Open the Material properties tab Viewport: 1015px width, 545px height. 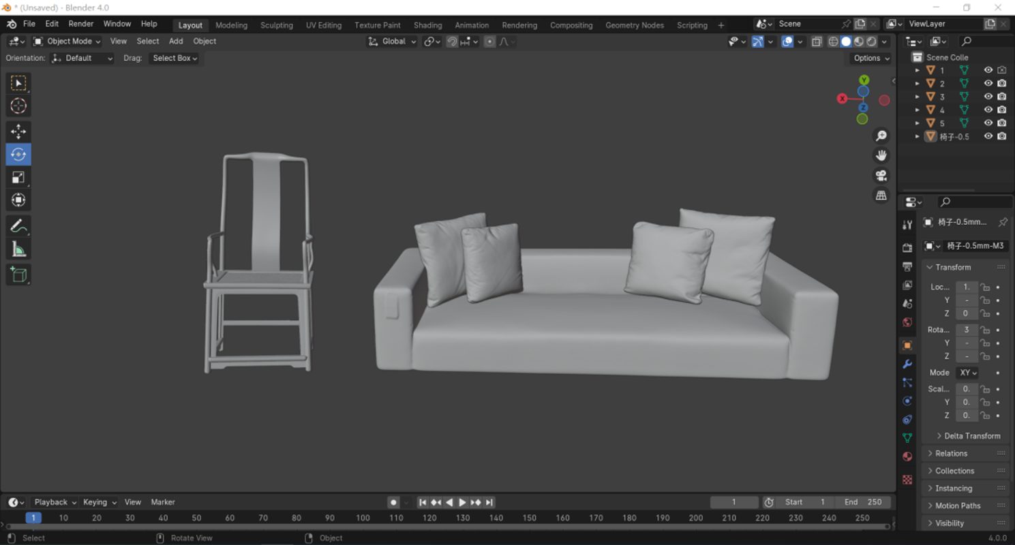pyautogui.click(x=907, y=456)
